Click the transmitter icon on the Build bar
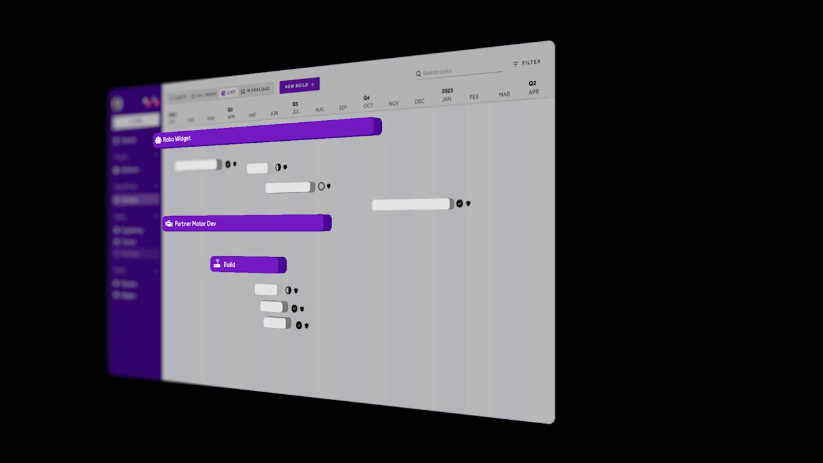This screenshot has height=463, width=823. point(217,264)
